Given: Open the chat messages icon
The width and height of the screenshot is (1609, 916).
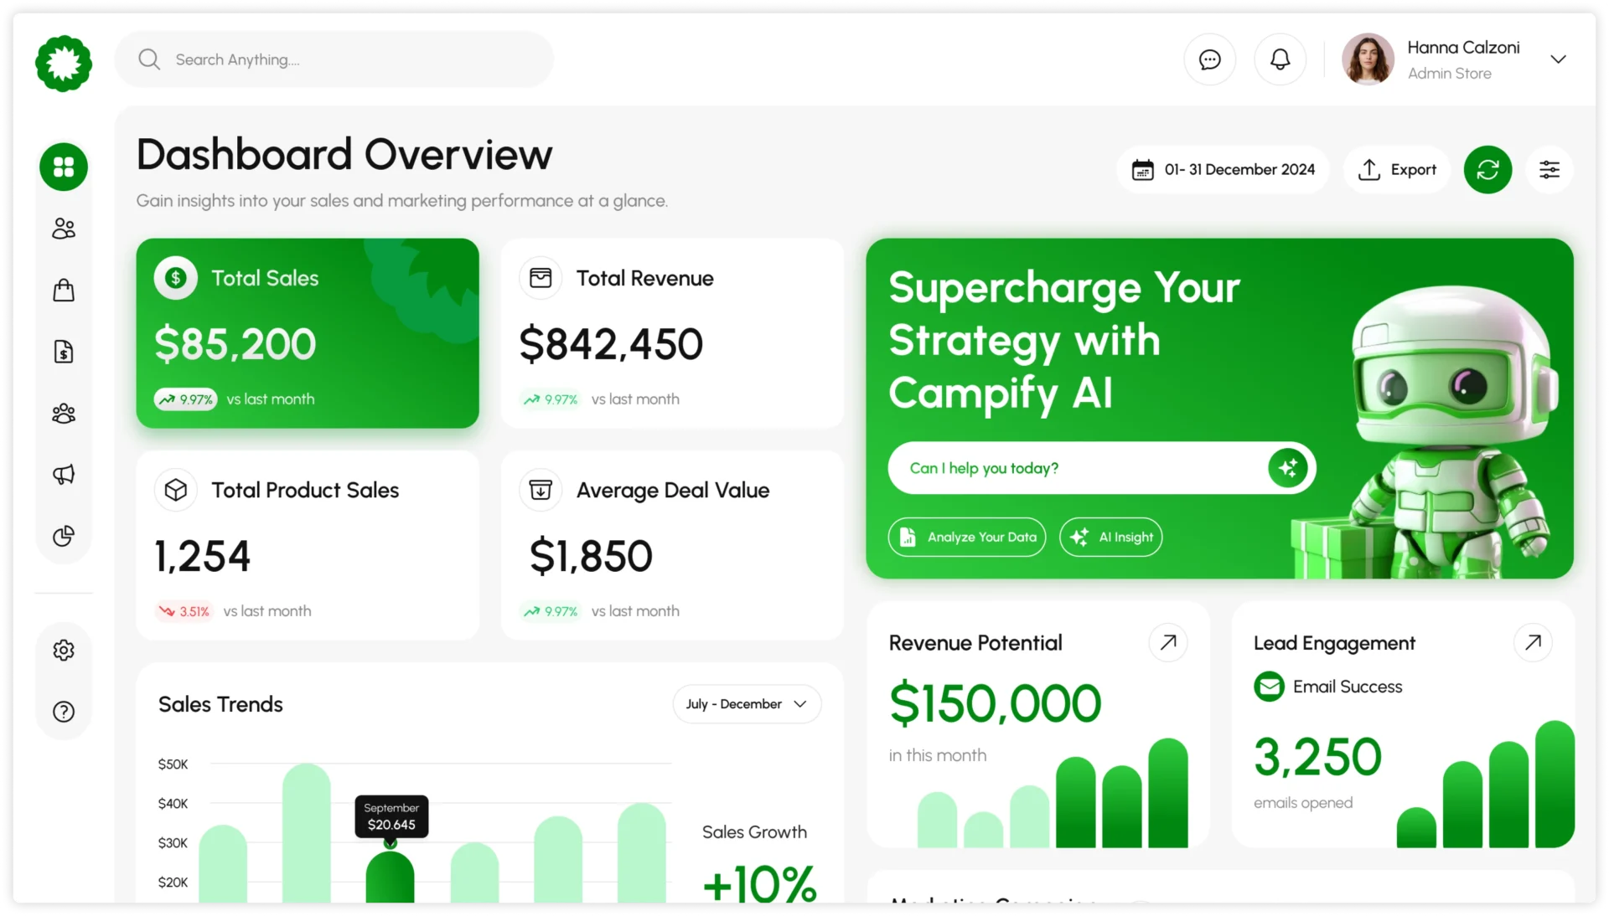Looking at the screenshot, I should pos(1209,59).
